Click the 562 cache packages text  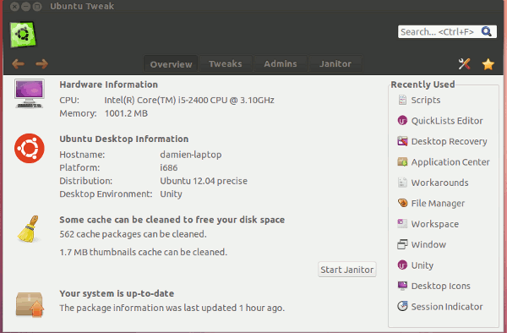click(x=133, y=234)
